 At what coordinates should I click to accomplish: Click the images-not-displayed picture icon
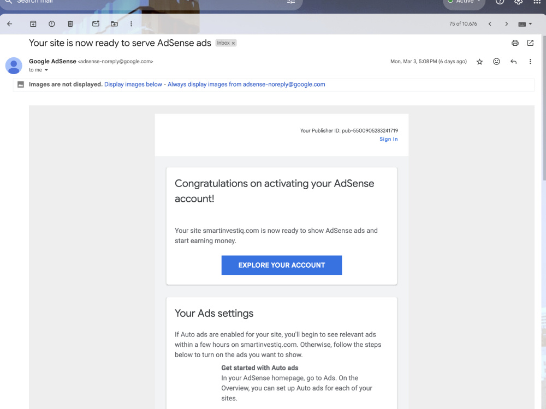click(x=21, y=85)
